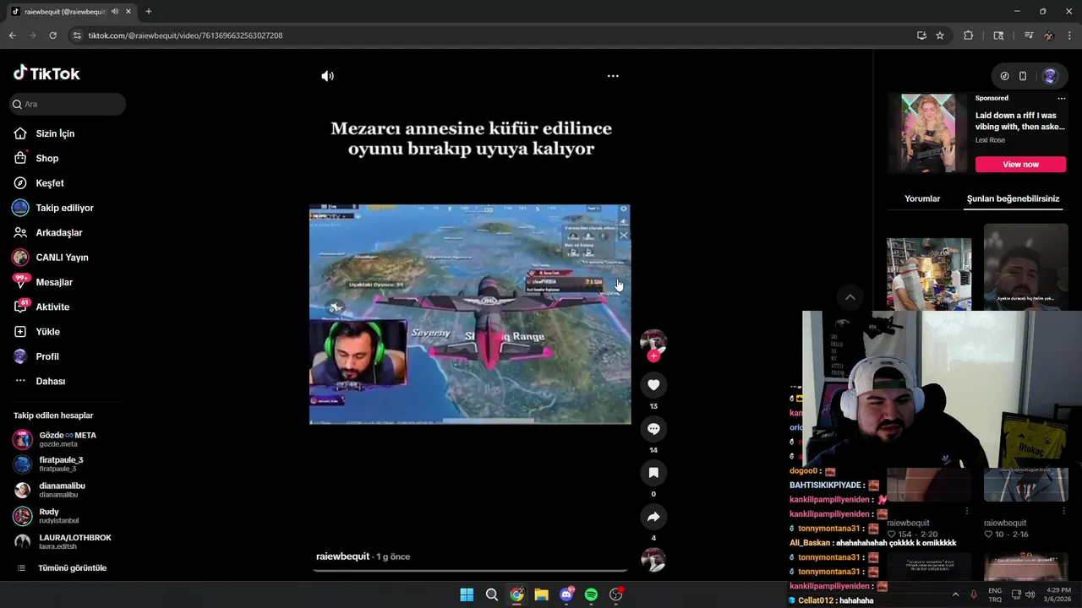Open Windows taskbar search
This screenshot has height=608, width=1082.
[x=491, y=594]
